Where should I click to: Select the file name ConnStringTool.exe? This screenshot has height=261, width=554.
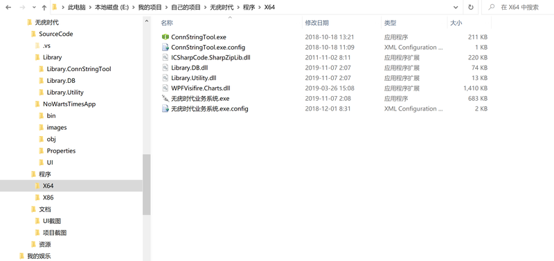point(199,37)
